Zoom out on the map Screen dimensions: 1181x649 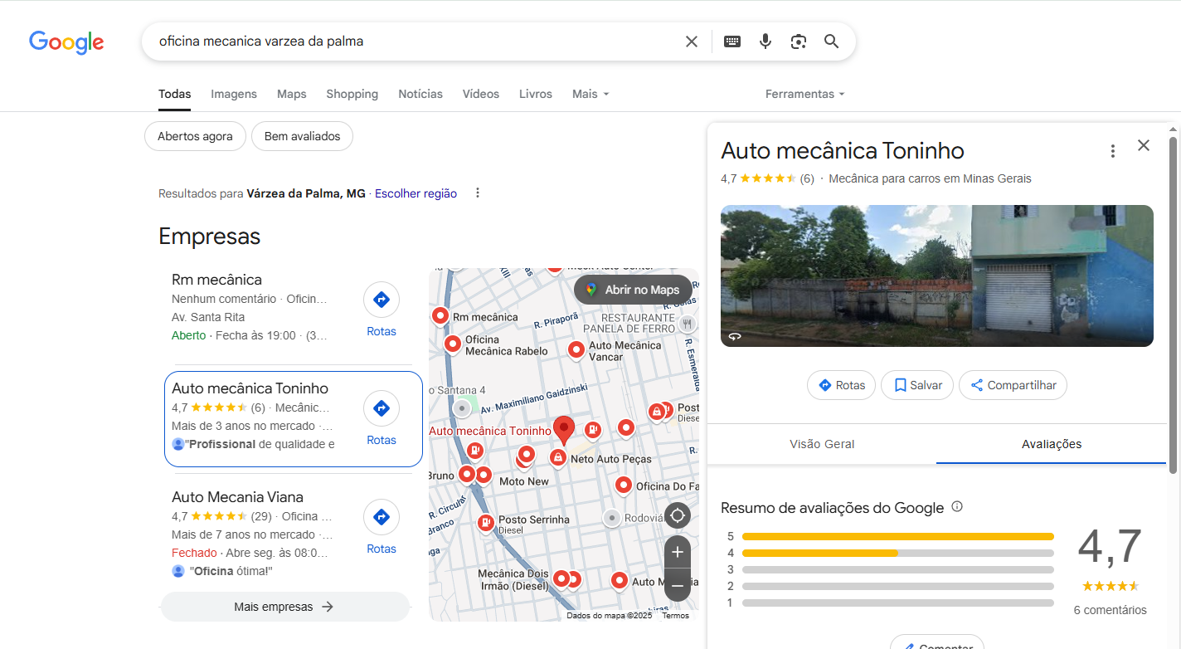tap(678, 586)
